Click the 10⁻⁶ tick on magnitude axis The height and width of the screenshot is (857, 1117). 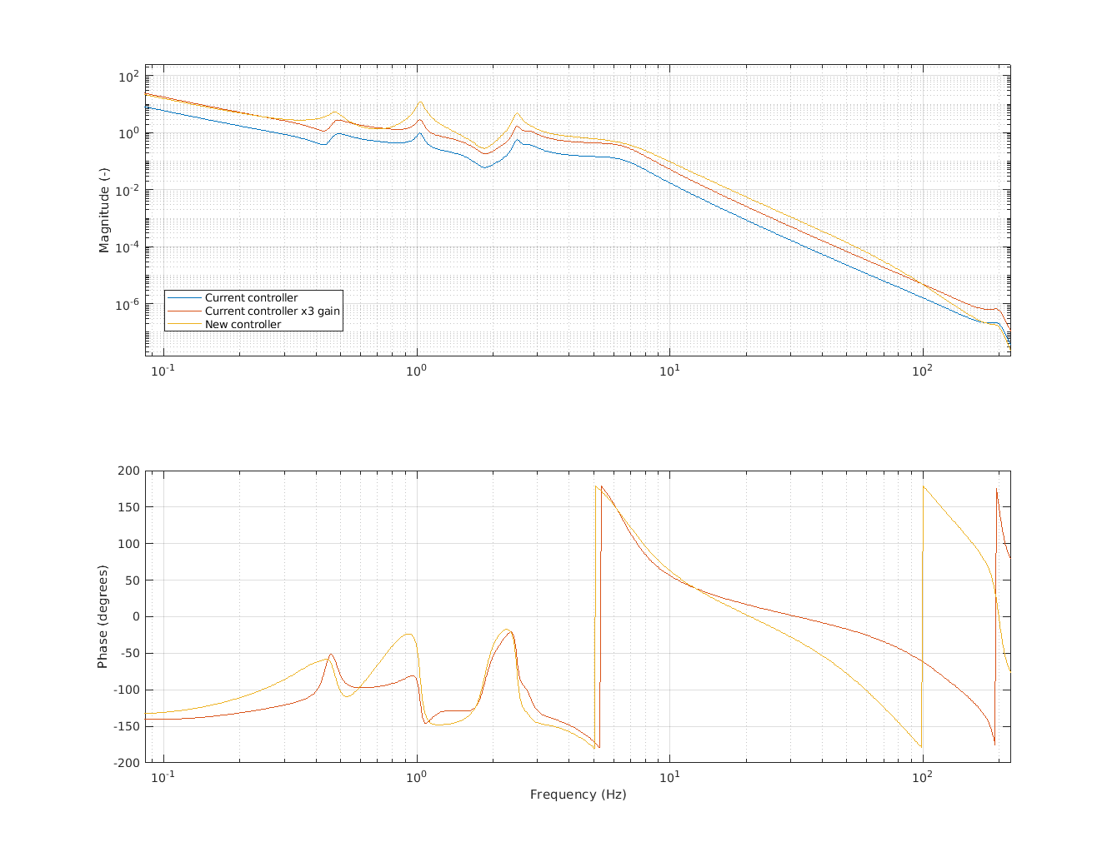(128, 305)
